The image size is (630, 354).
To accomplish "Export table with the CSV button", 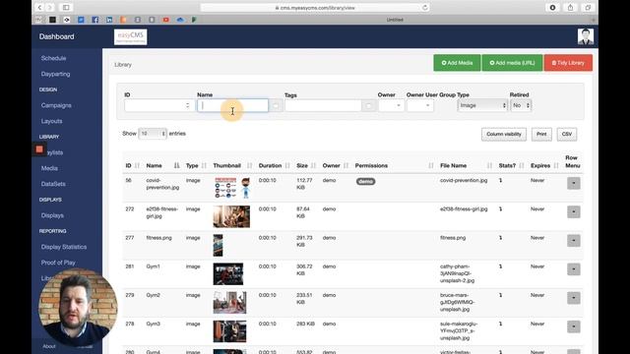I will click(x=567, y=134).
